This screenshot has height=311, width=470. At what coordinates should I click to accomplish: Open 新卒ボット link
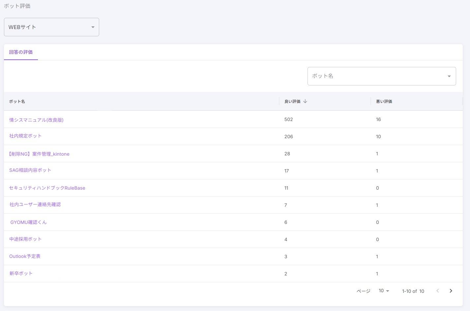tap(21, 273)
